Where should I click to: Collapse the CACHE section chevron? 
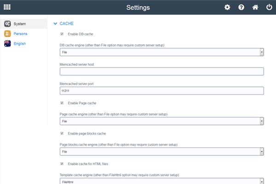pos(55,23)
